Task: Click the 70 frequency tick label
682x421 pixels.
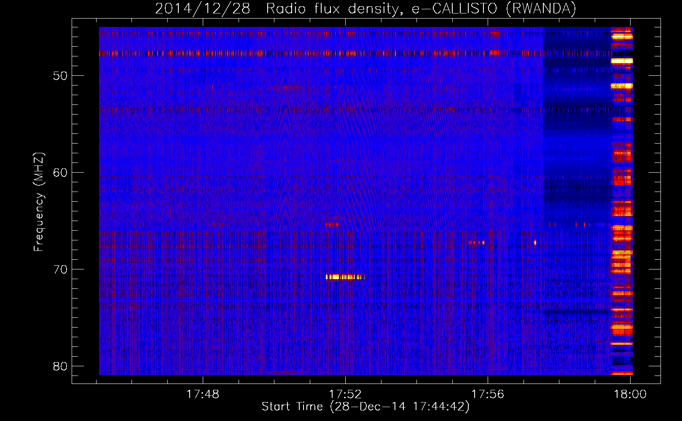Action: point(60,269)
